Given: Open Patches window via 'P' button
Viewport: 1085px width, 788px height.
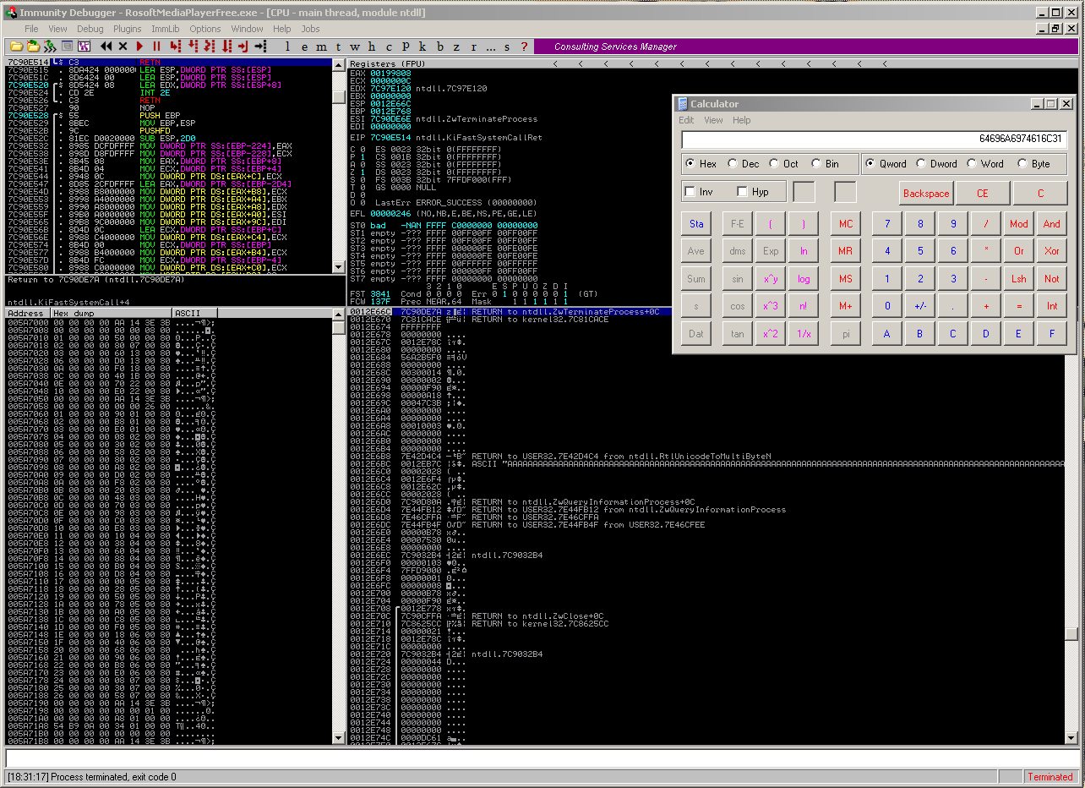Looking at the screenshot, I should tap(406, 47).
